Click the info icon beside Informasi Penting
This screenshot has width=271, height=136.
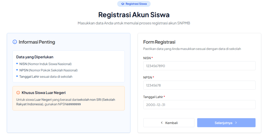[15, 42]
